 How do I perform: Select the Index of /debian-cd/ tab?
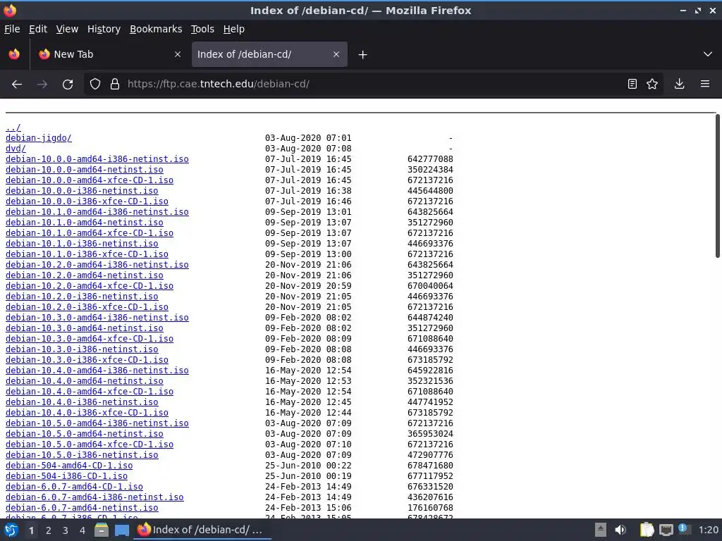[269, 54]
